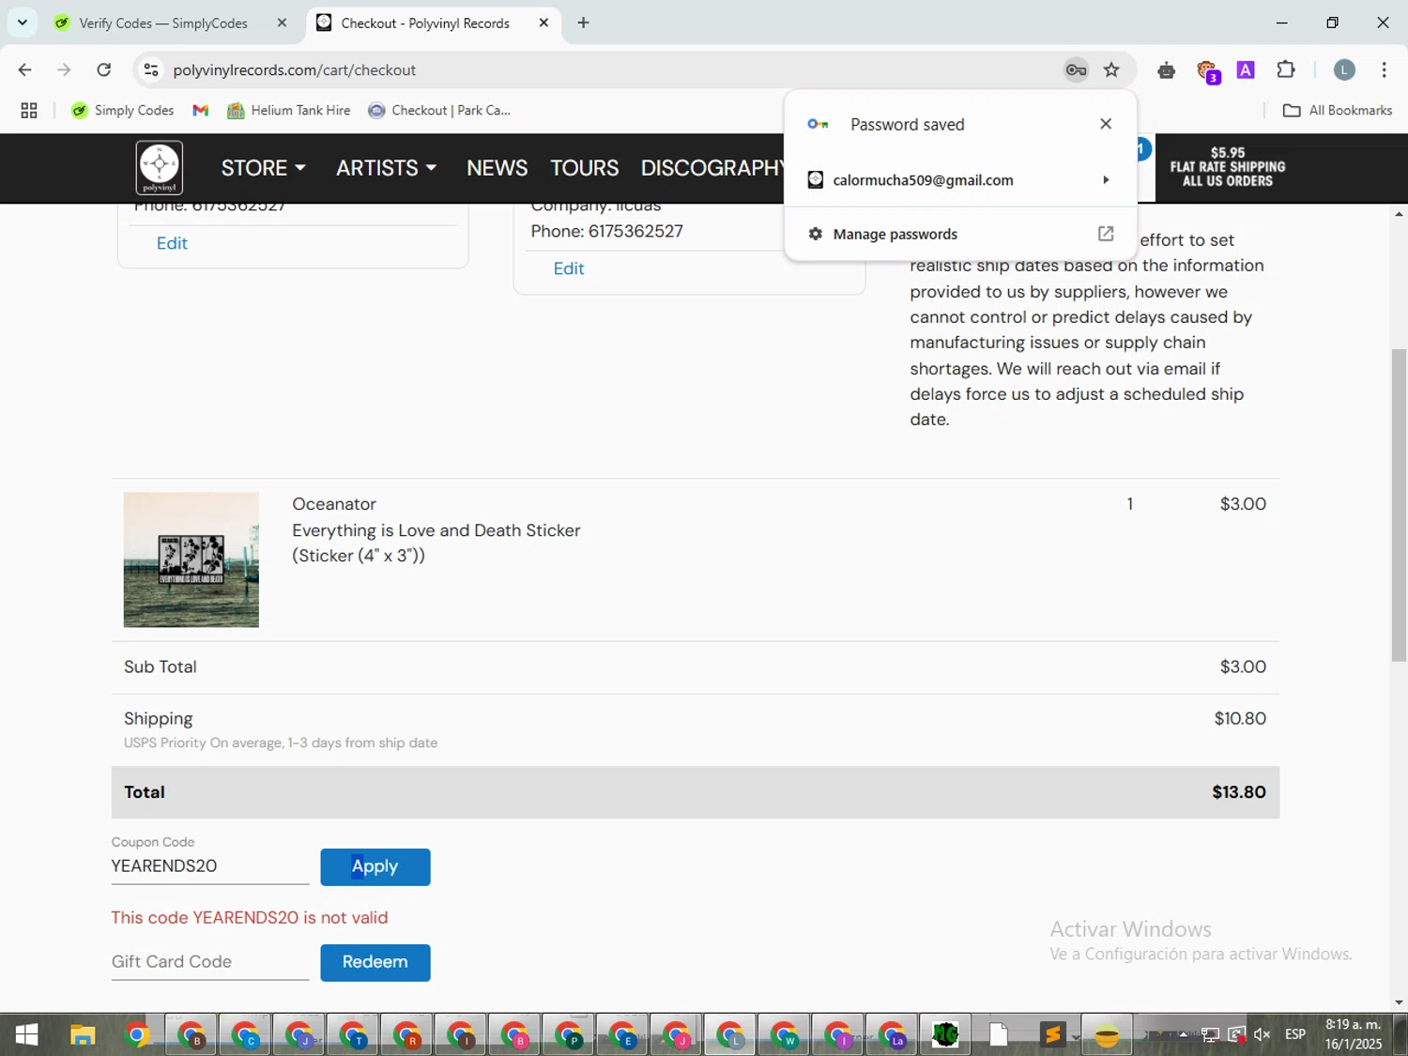Click the scrollbar down arrow
This screenshot has height=1056, width=1408.
pyautogui.click(x=1399, y=1002)
